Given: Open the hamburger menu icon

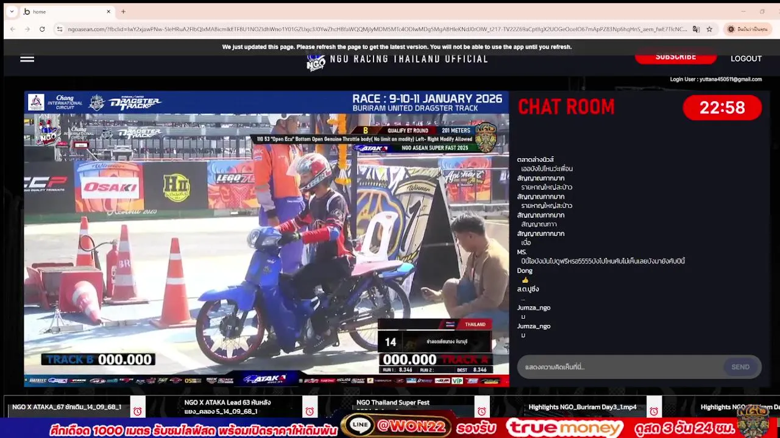Looking at the screenshot, I should [x=27, y=59].
